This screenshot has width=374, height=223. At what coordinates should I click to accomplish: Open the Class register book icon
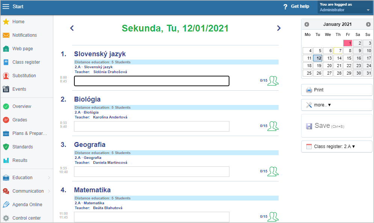tap(6, 62)
